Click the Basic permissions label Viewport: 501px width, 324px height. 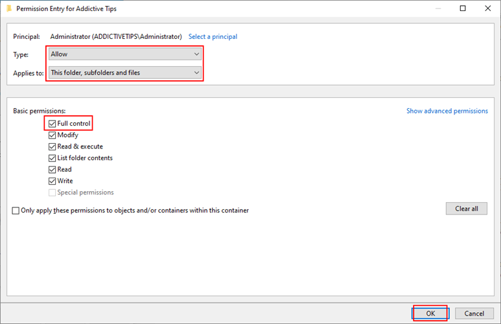pyautogui.click(x=40, y=111)
